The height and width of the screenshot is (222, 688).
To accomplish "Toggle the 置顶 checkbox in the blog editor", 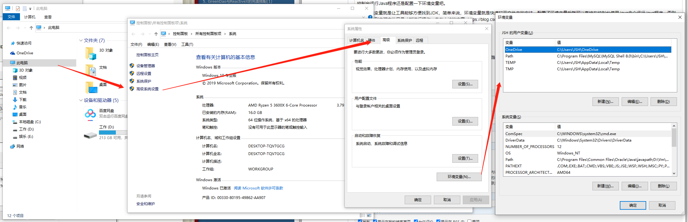I will coord(469,221).
